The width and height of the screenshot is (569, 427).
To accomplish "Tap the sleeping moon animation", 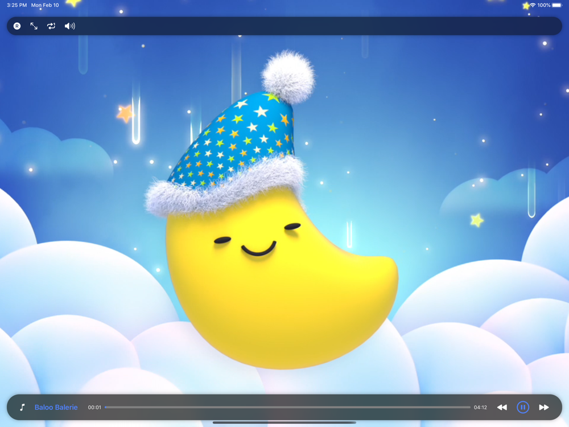I will coord(271,211).
